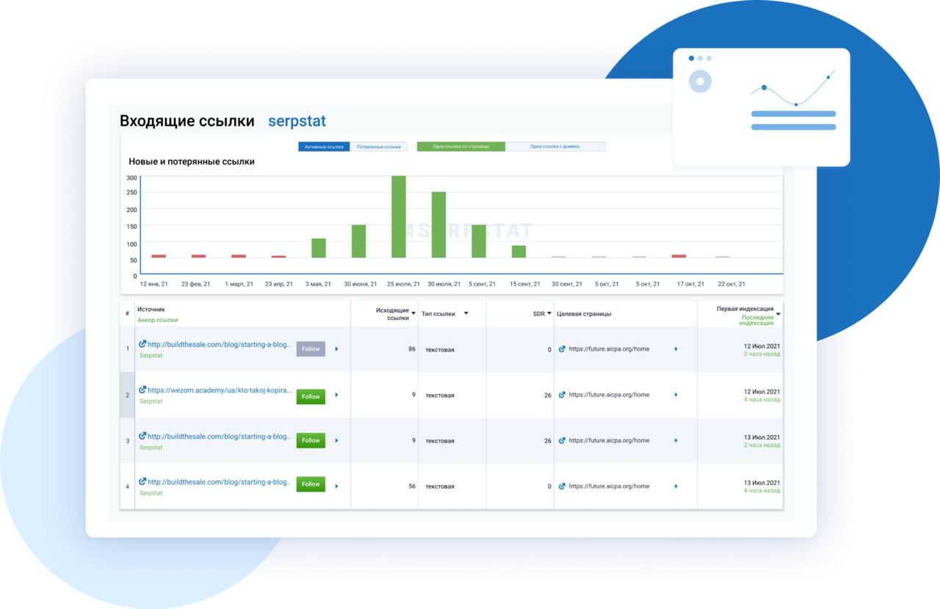Image resolution: width=940 pixels, height=609 pixels.
Task: Expand the arrow after the Follow button in row 4
Action: [336, 486]
